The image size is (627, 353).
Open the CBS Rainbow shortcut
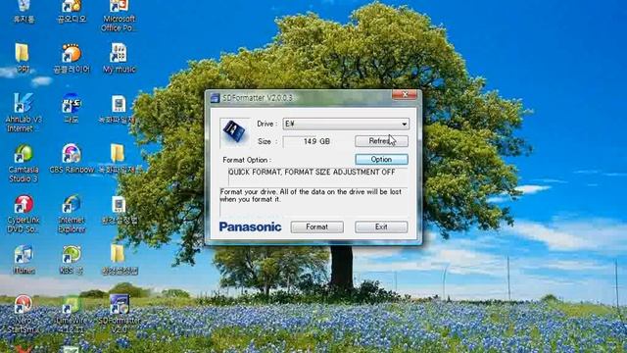72,159
